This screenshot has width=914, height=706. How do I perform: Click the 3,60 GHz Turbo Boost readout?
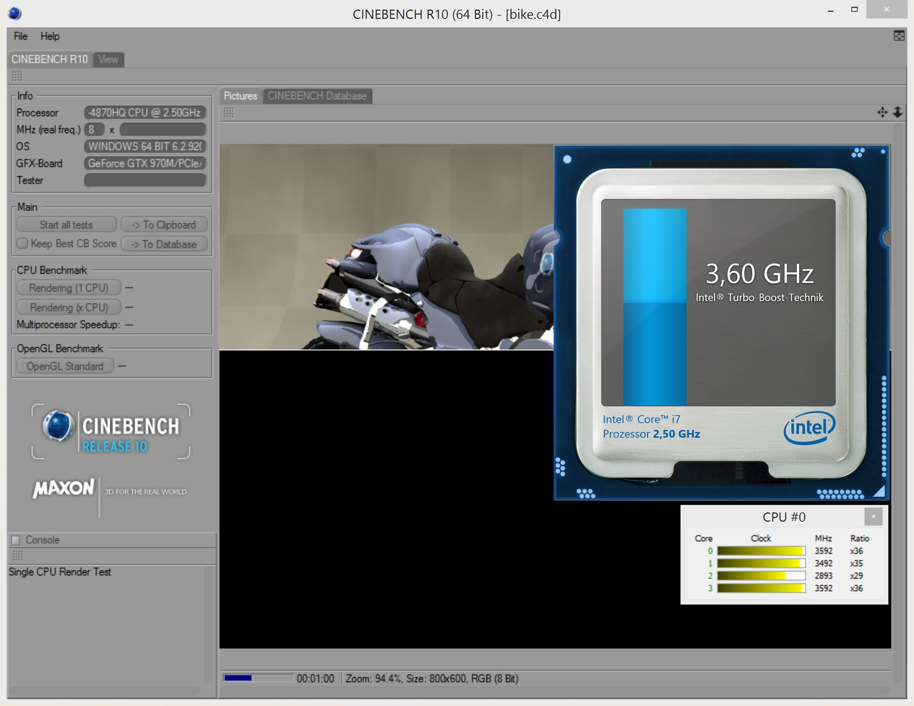[x=759, y=274]
